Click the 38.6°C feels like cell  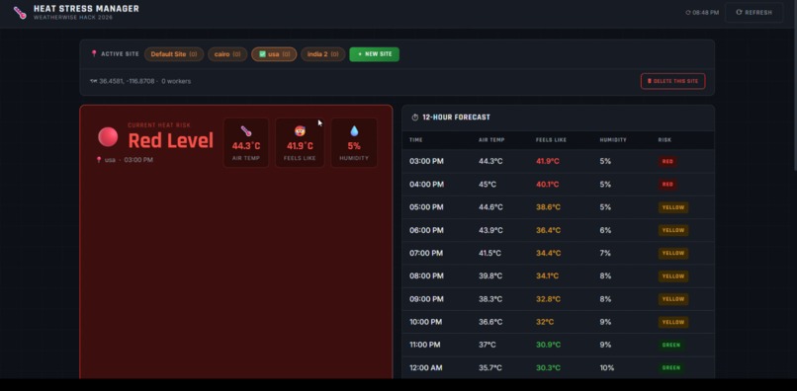pyautogui.click(x=548, y=207)
